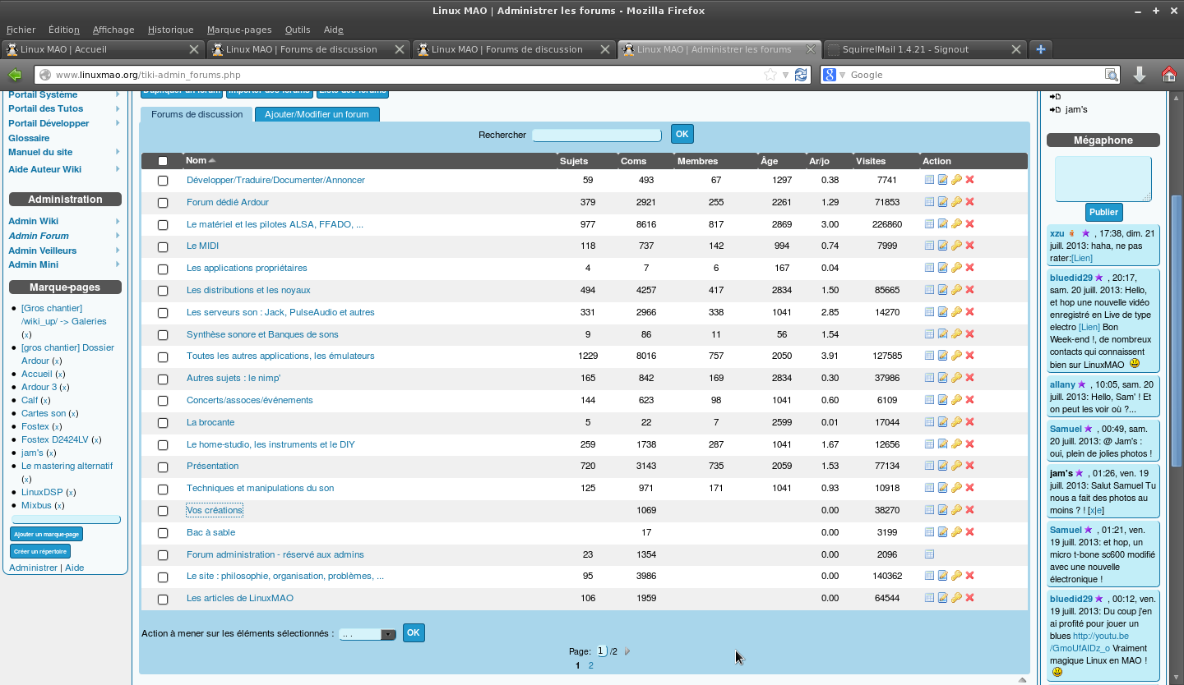Switch to the Ajouter/Modifier un forum tab
The width and height of the screenshot is (1184, 685).
click(317, 114)
